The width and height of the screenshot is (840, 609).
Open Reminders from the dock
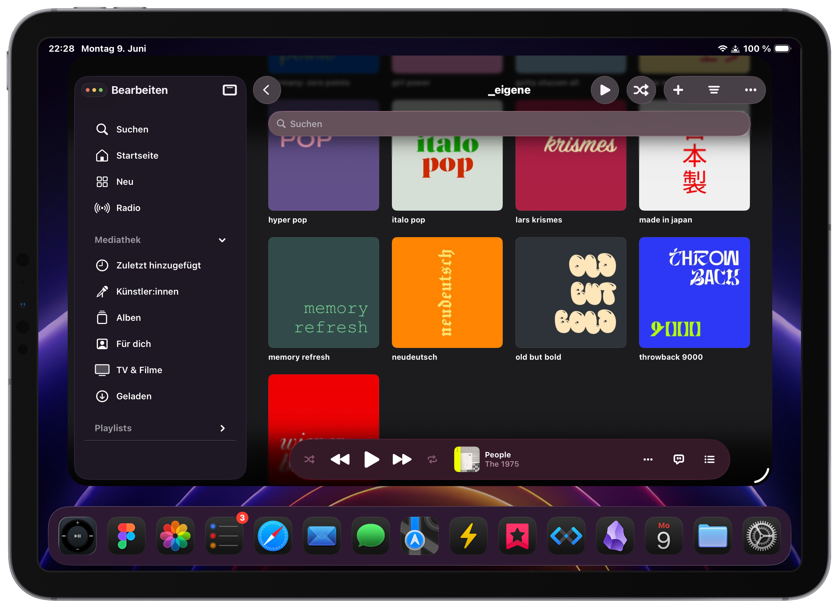[x=224, y=536]
